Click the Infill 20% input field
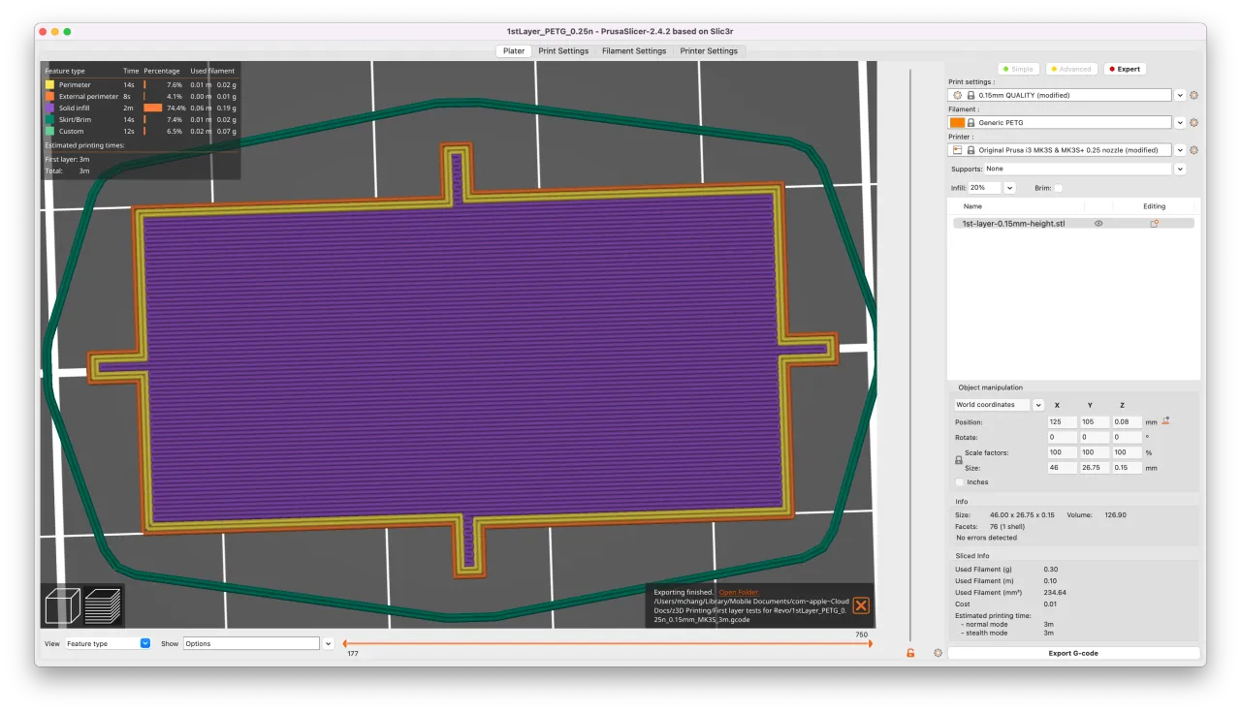The image size is (1241, 712). point(985,188)
